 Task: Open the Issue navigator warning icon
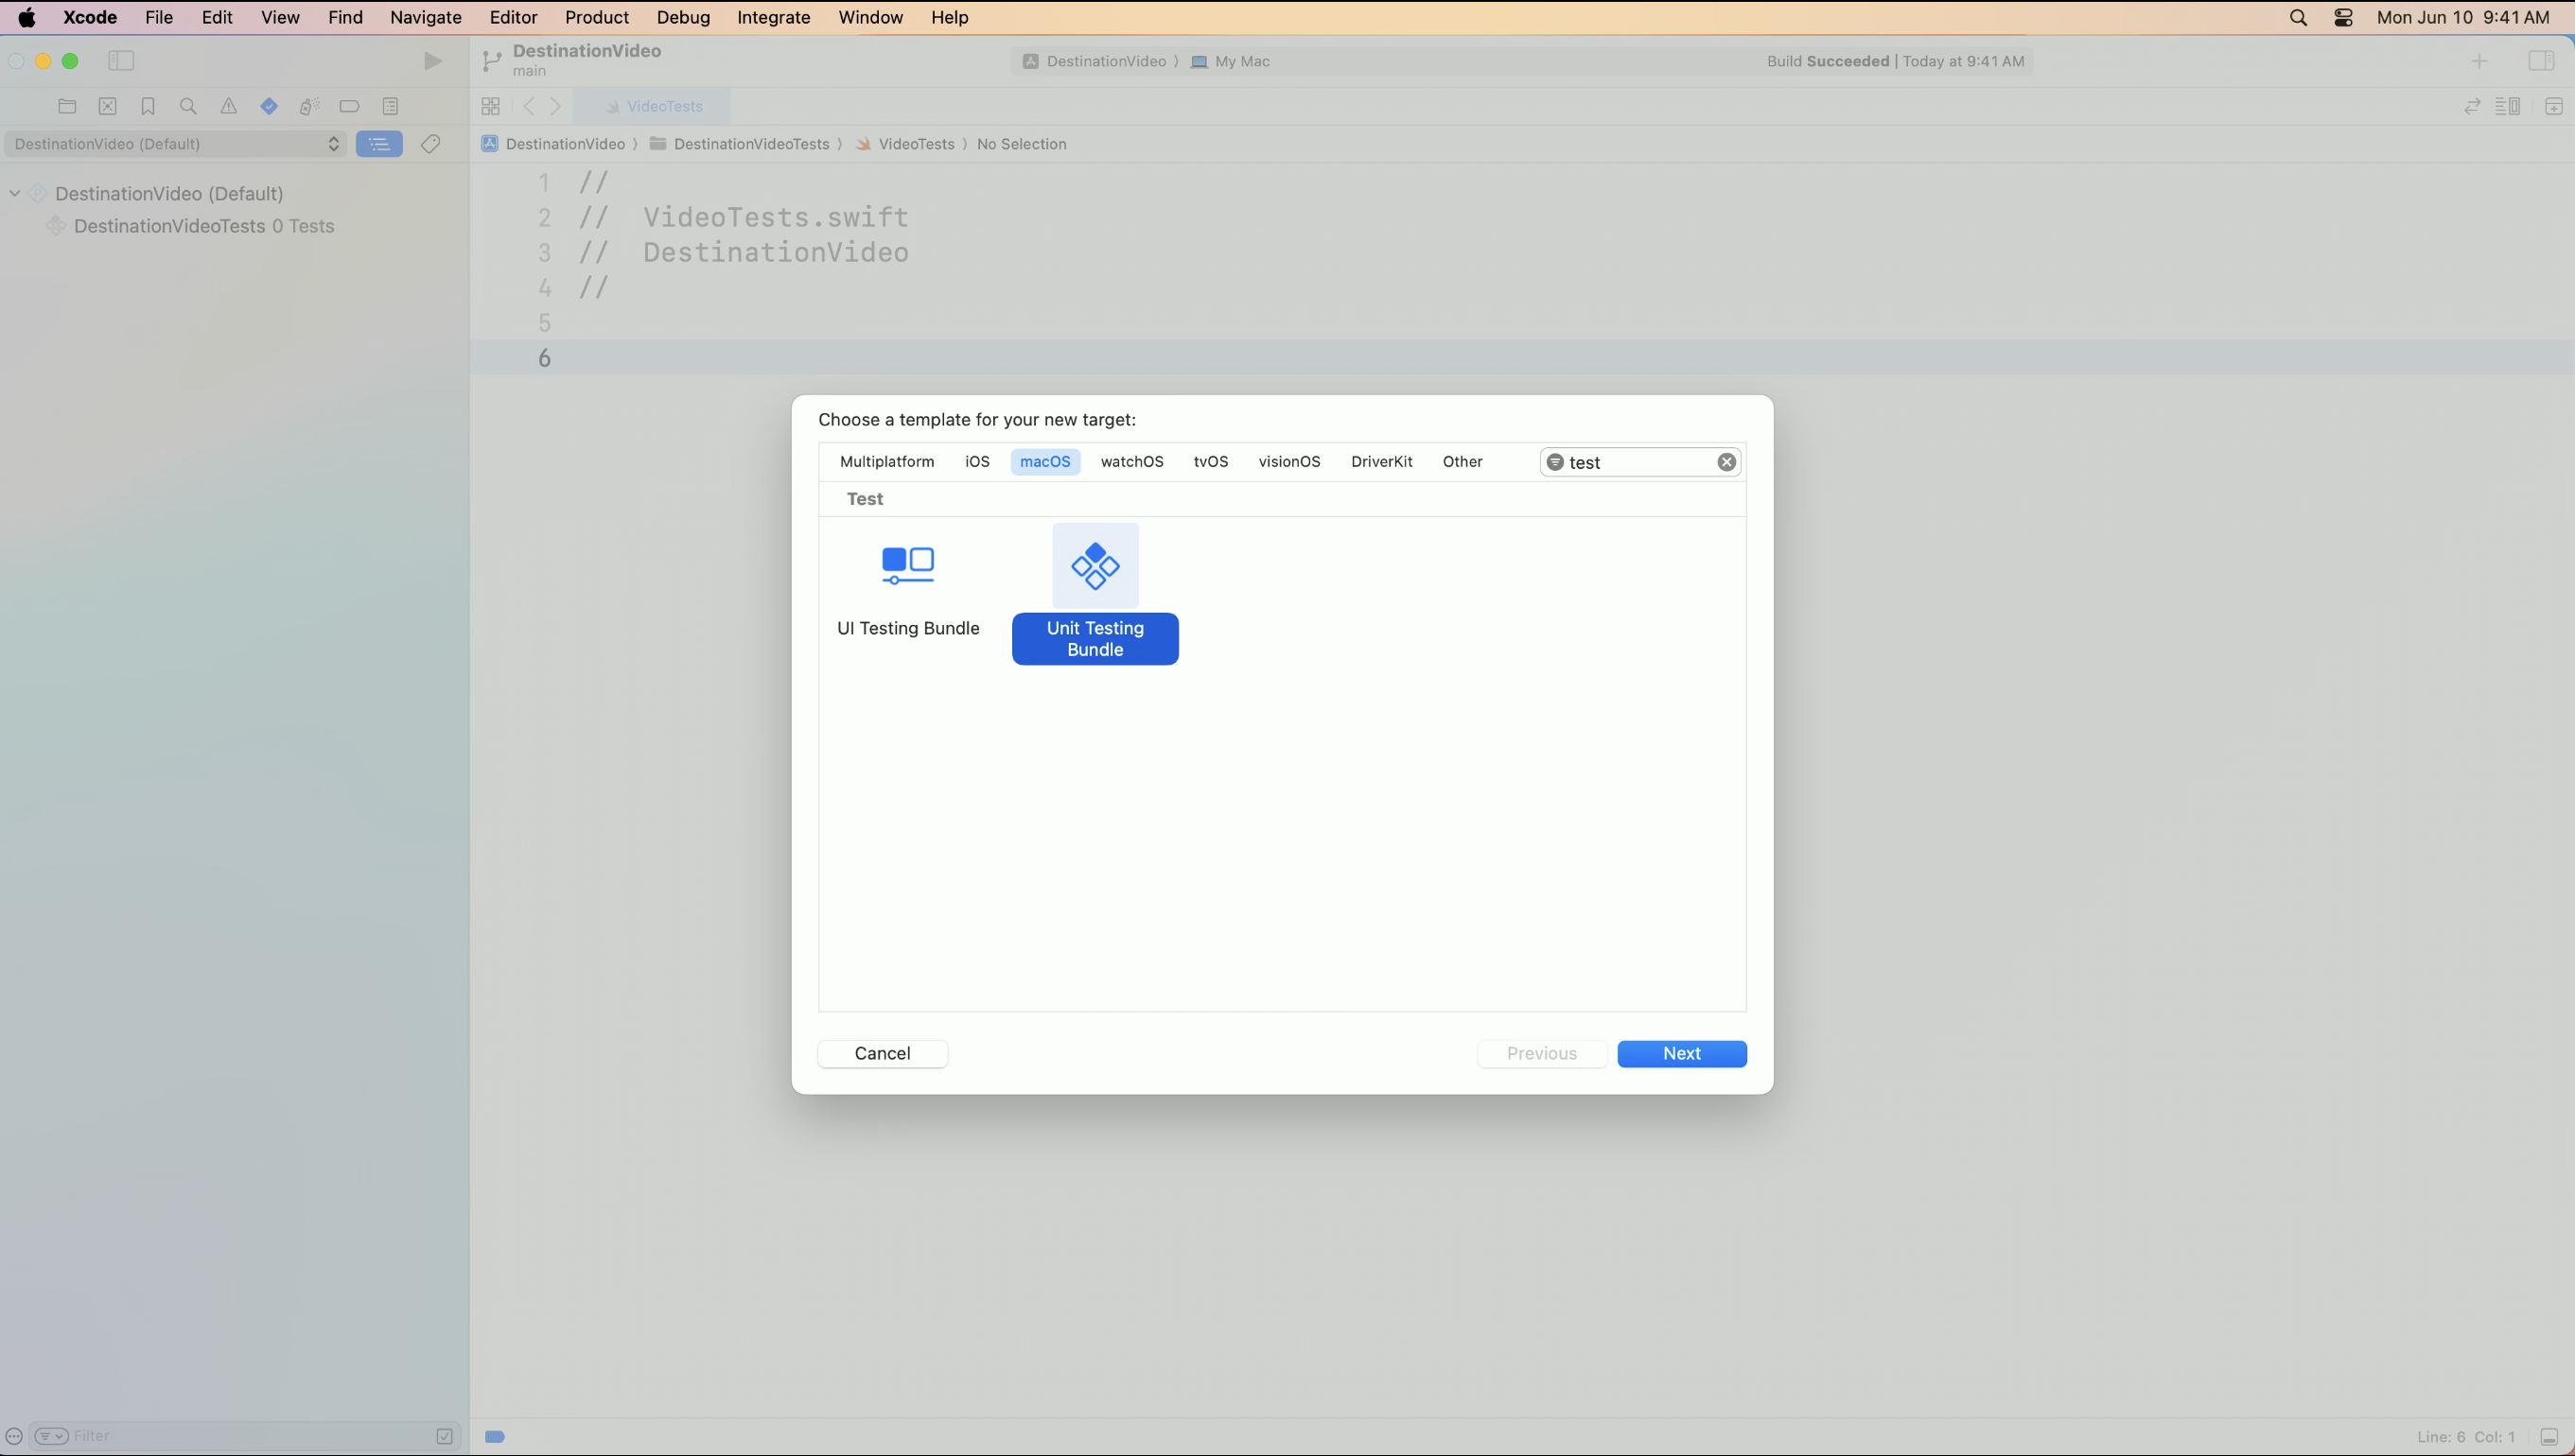[x=229, y=106]
